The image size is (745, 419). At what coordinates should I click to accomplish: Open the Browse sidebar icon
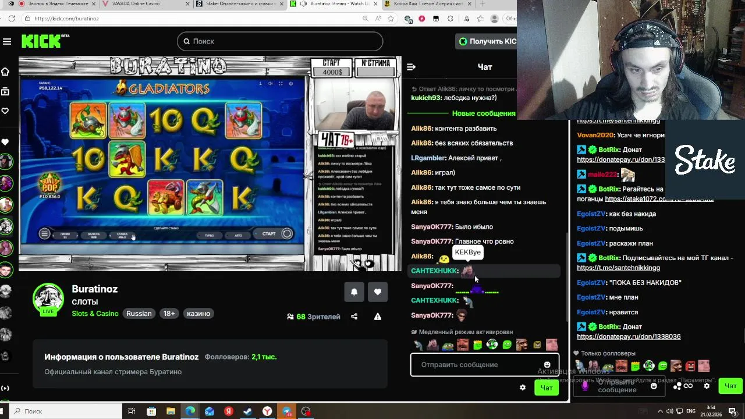click(5, 91)
